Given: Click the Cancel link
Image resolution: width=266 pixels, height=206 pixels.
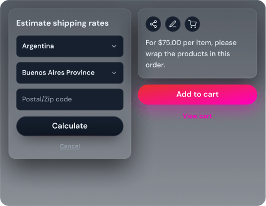Looking at the screenshot, I should tap(70, 146).
